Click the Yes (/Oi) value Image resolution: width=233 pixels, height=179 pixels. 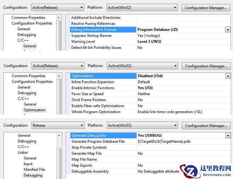tap(145, 88)
